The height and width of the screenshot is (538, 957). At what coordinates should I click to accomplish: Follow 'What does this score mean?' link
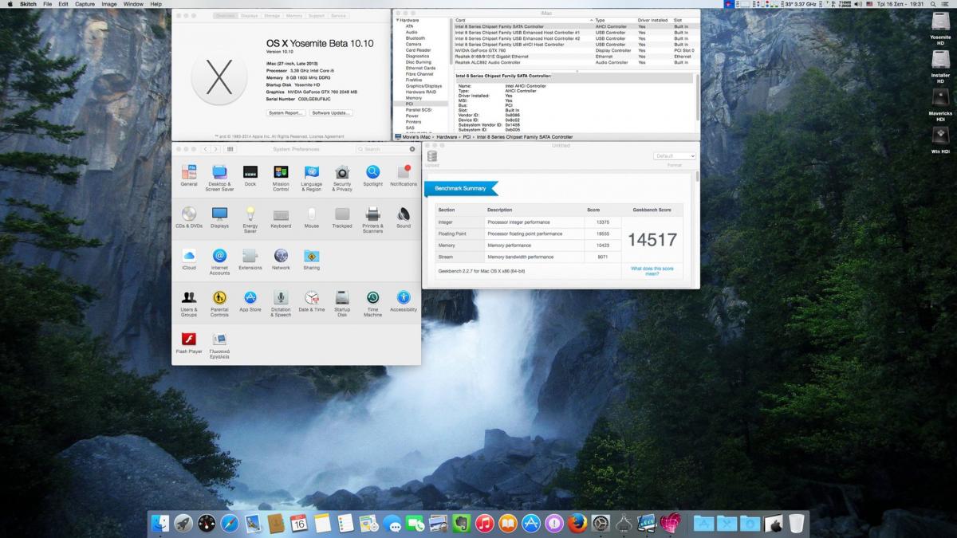coord(652,271)
